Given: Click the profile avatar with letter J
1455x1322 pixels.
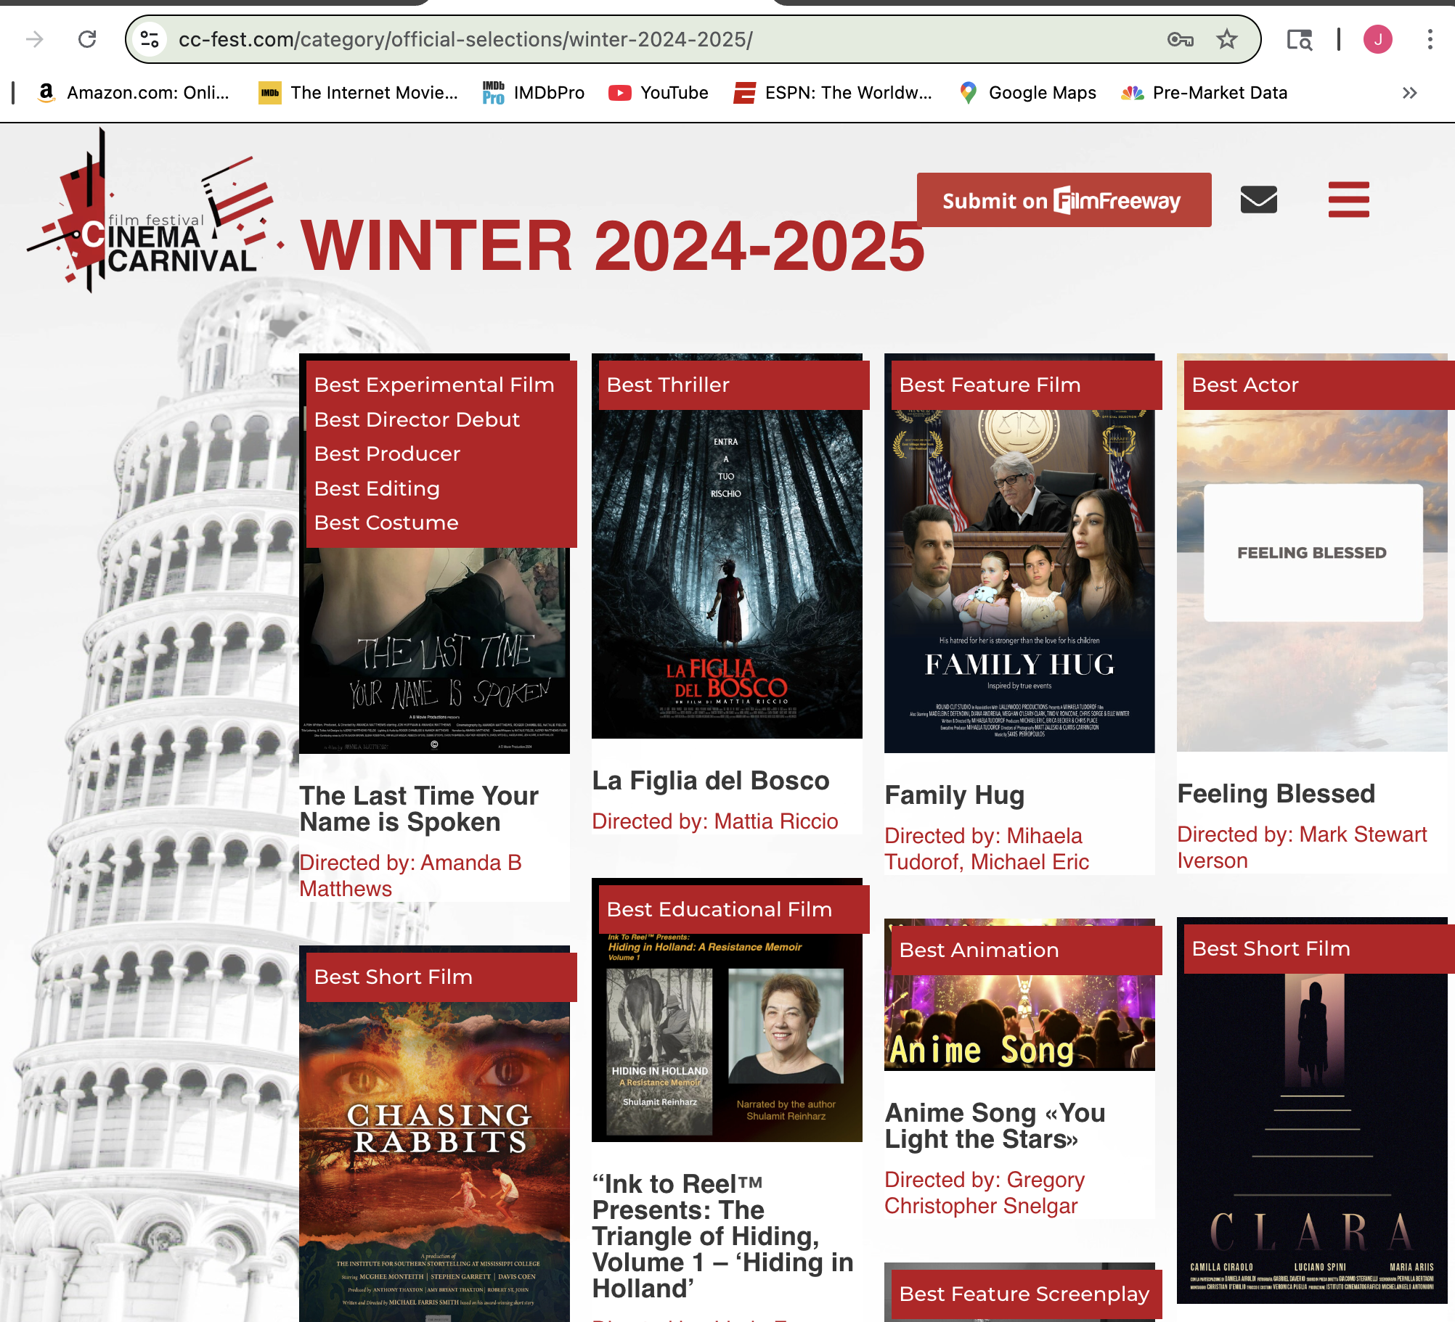Looking at the screenshot, I should coord(1377,39).
